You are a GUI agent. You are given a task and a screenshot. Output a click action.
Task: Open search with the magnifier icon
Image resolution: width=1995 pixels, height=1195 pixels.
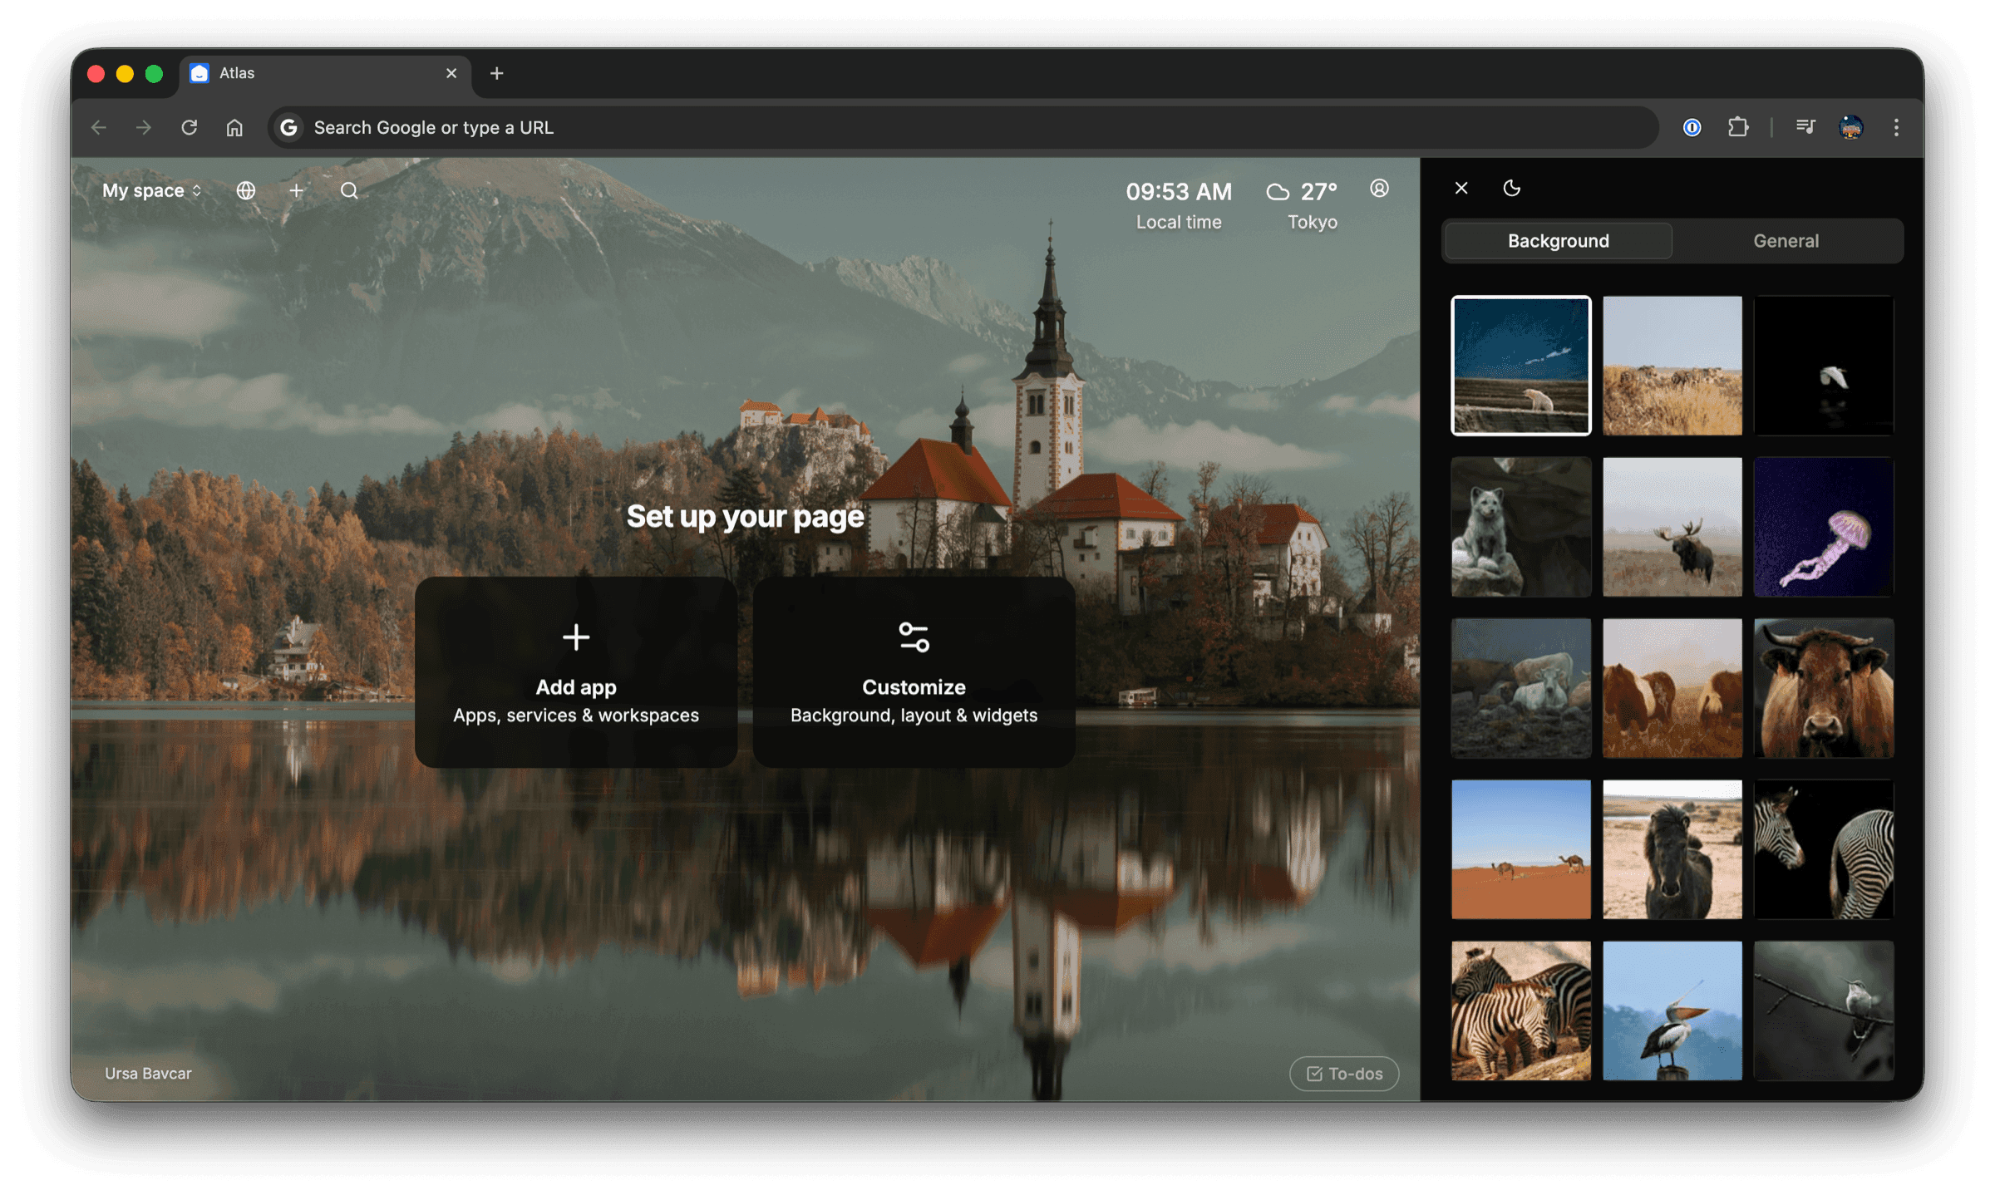(x=349, y=190)
